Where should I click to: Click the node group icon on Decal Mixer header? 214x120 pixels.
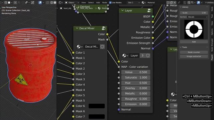(x=104, y=28)
